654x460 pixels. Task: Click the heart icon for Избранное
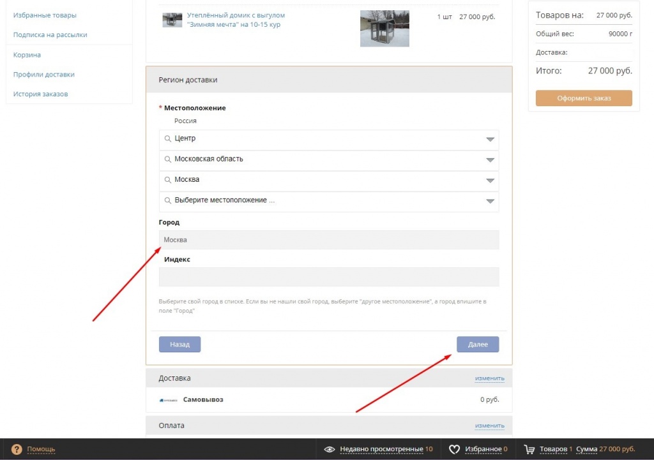454,449
